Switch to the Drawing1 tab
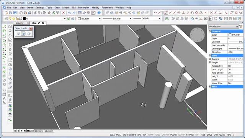The image size is (245, 138). [20, 23]
